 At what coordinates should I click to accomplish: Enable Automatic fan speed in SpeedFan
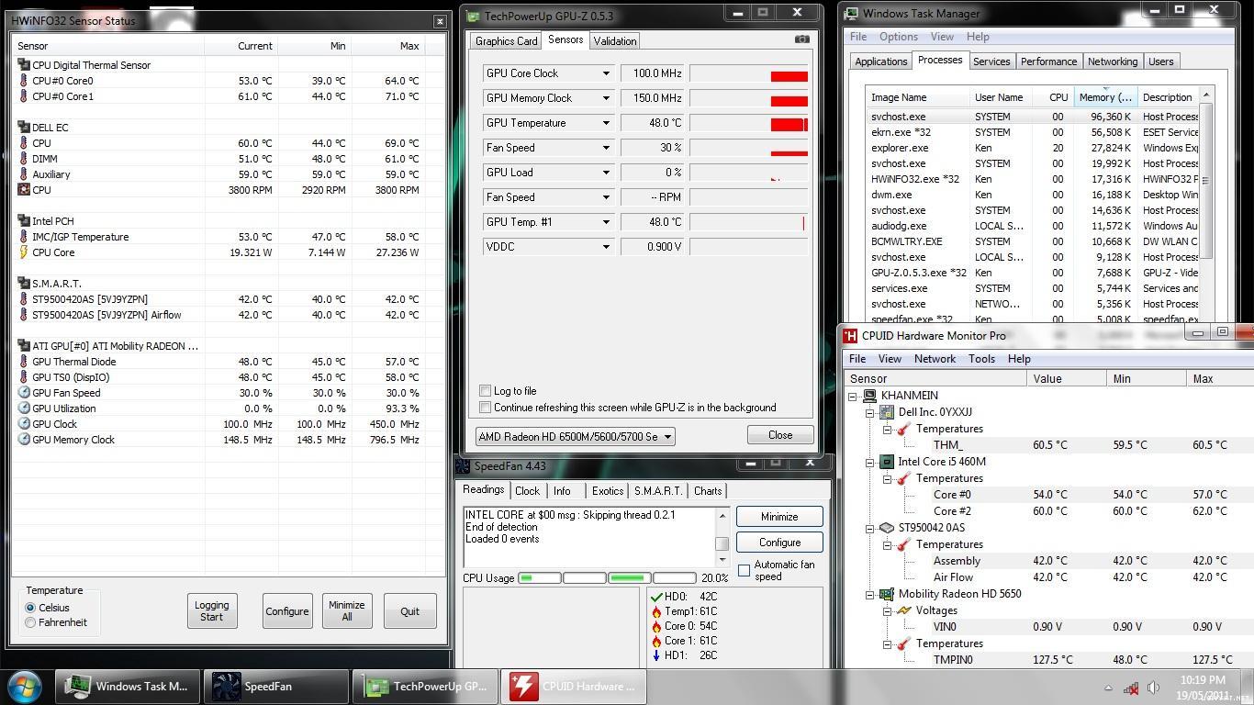pos(744,571)
